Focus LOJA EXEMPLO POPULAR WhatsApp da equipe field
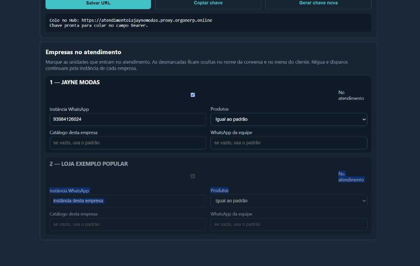The height and width of the screenshot is (266, 420). click(x=289, y=225)
